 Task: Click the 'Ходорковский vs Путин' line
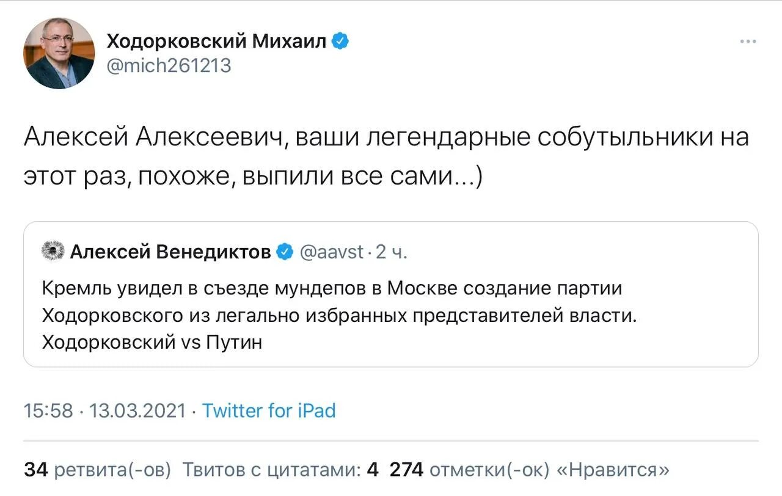pos(152,343)
